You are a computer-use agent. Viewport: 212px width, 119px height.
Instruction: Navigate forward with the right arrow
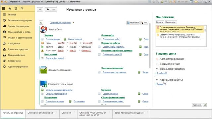[54, 9]
